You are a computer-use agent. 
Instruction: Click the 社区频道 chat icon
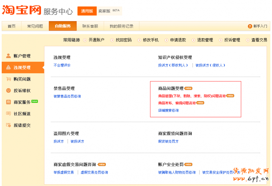pos(8,114)
